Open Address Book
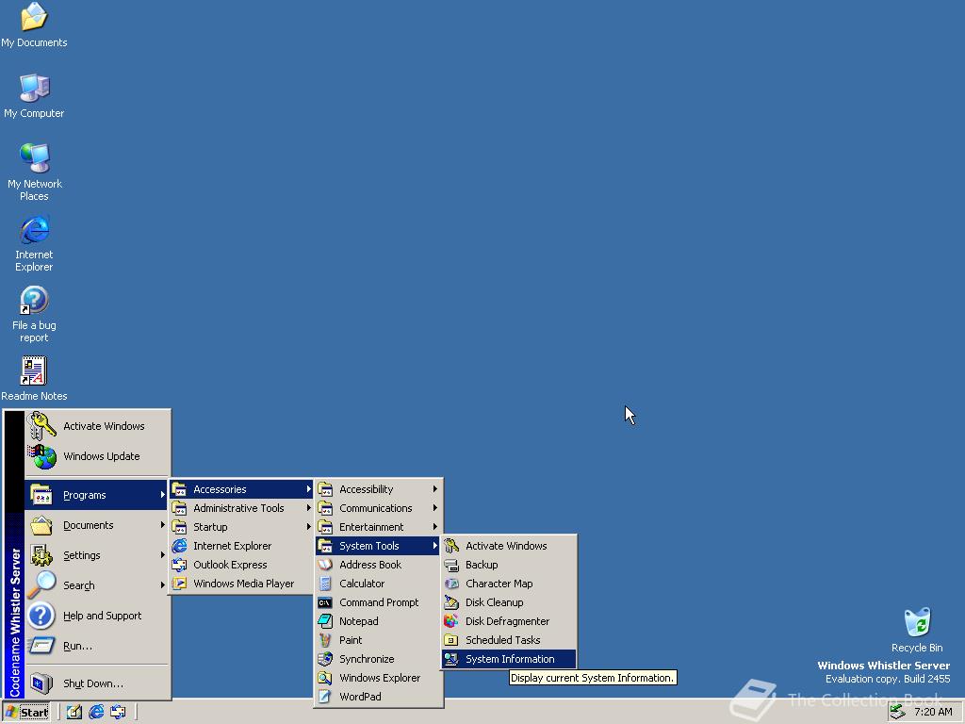 378,565
